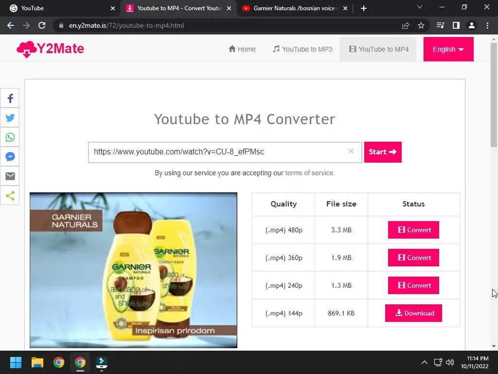Image resolution: width=498 pixels, height=374 pixels.
Task: Open tab search dropdown arrow
Action: (420, 7)
